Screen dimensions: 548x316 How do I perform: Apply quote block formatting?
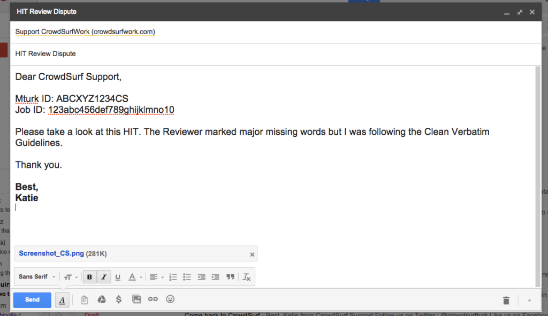pos(230,277)
